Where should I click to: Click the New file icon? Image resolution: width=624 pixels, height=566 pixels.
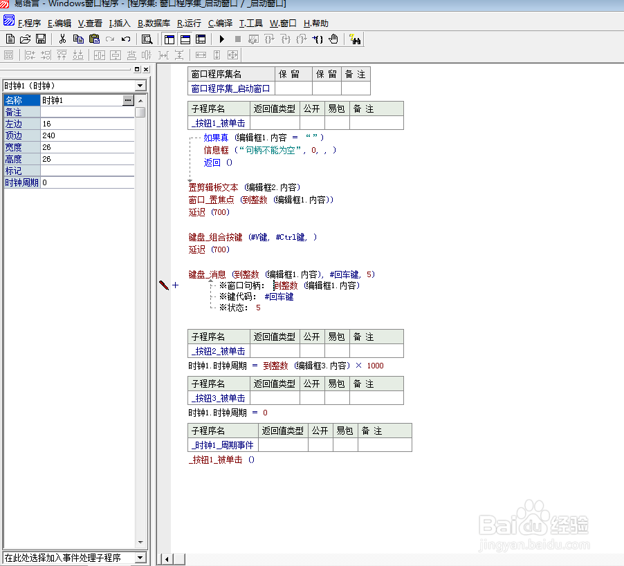click(x=10, y=39)
